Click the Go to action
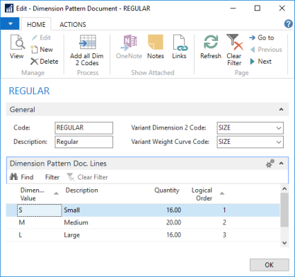Screen dimensions: 295x277 (262, 38)
